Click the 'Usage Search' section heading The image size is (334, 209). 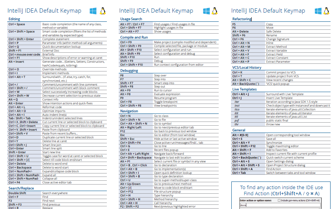131,19
